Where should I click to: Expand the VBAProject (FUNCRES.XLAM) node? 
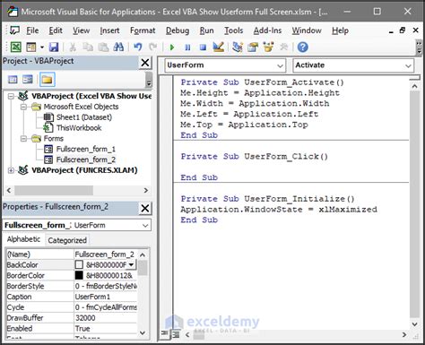coord(11,170)
